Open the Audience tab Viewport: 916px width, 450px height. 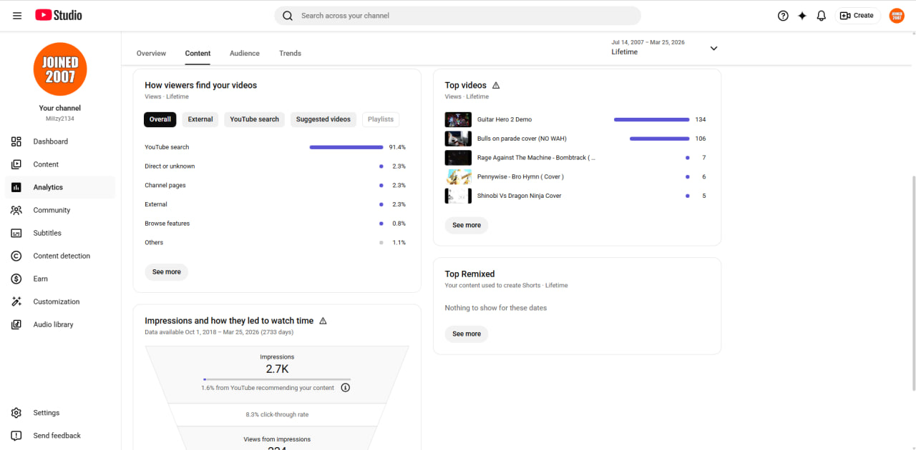(245, 53)
